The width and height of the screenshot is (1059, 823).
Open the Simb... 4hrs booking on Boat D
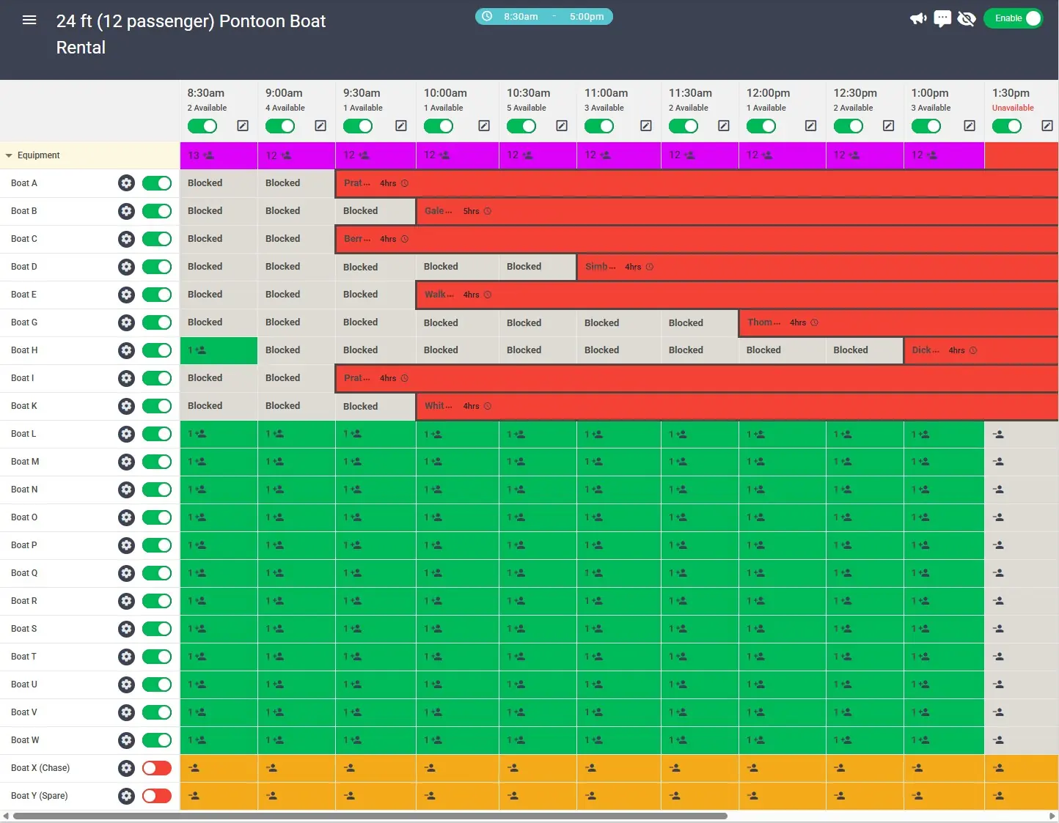tap(818, 267)
